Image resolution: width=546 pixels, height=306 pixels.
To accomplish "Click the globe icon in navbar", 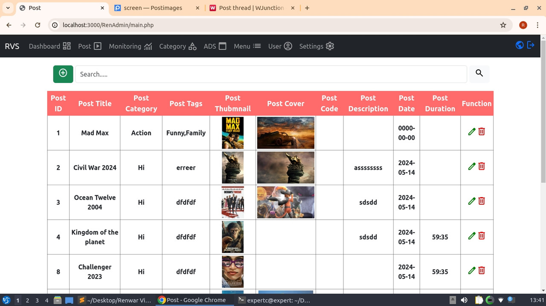I will 520,45.
